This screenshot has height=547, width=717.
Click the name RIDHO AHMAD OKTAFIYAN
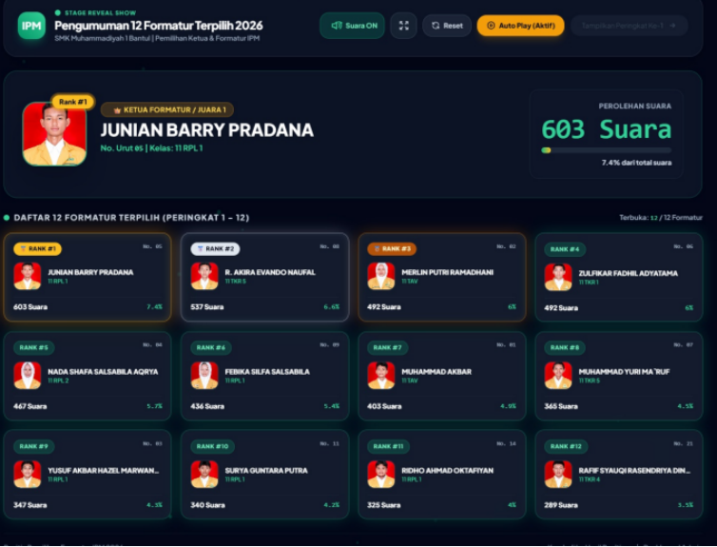pos(447,471)
